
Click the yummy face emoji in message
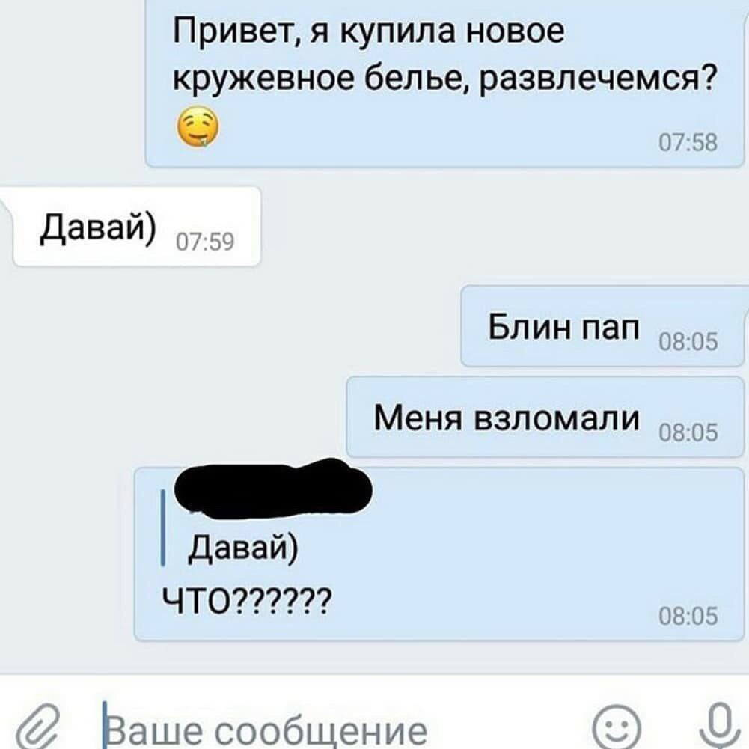pyautogui.click(x=198, y=127)
